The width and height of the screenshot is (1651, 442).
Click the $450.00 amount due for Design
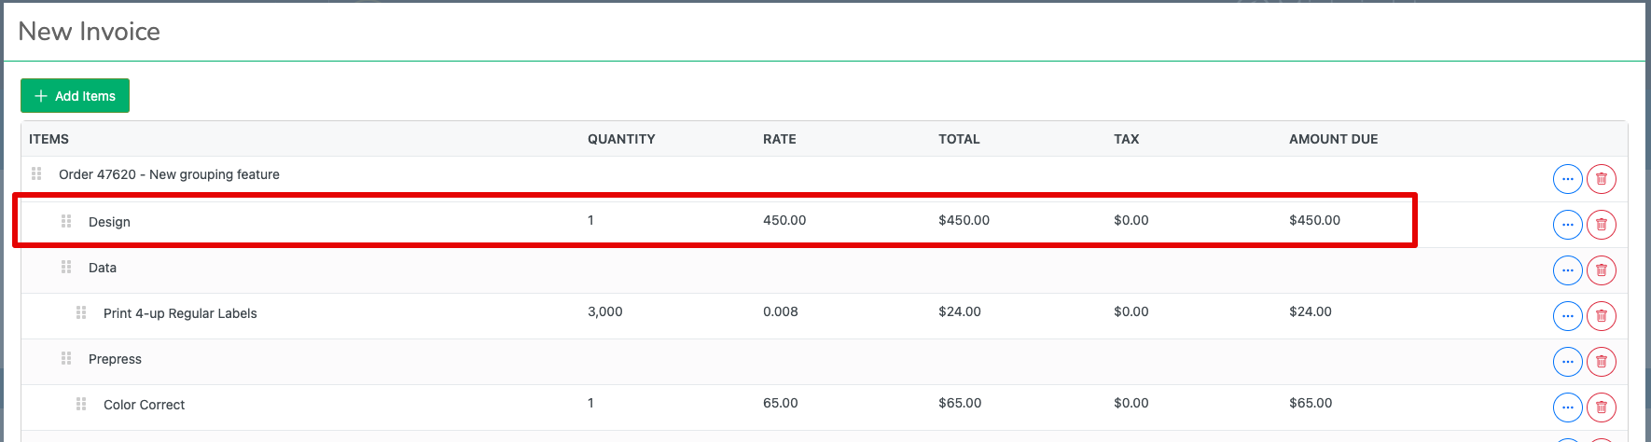[1314, 220]
